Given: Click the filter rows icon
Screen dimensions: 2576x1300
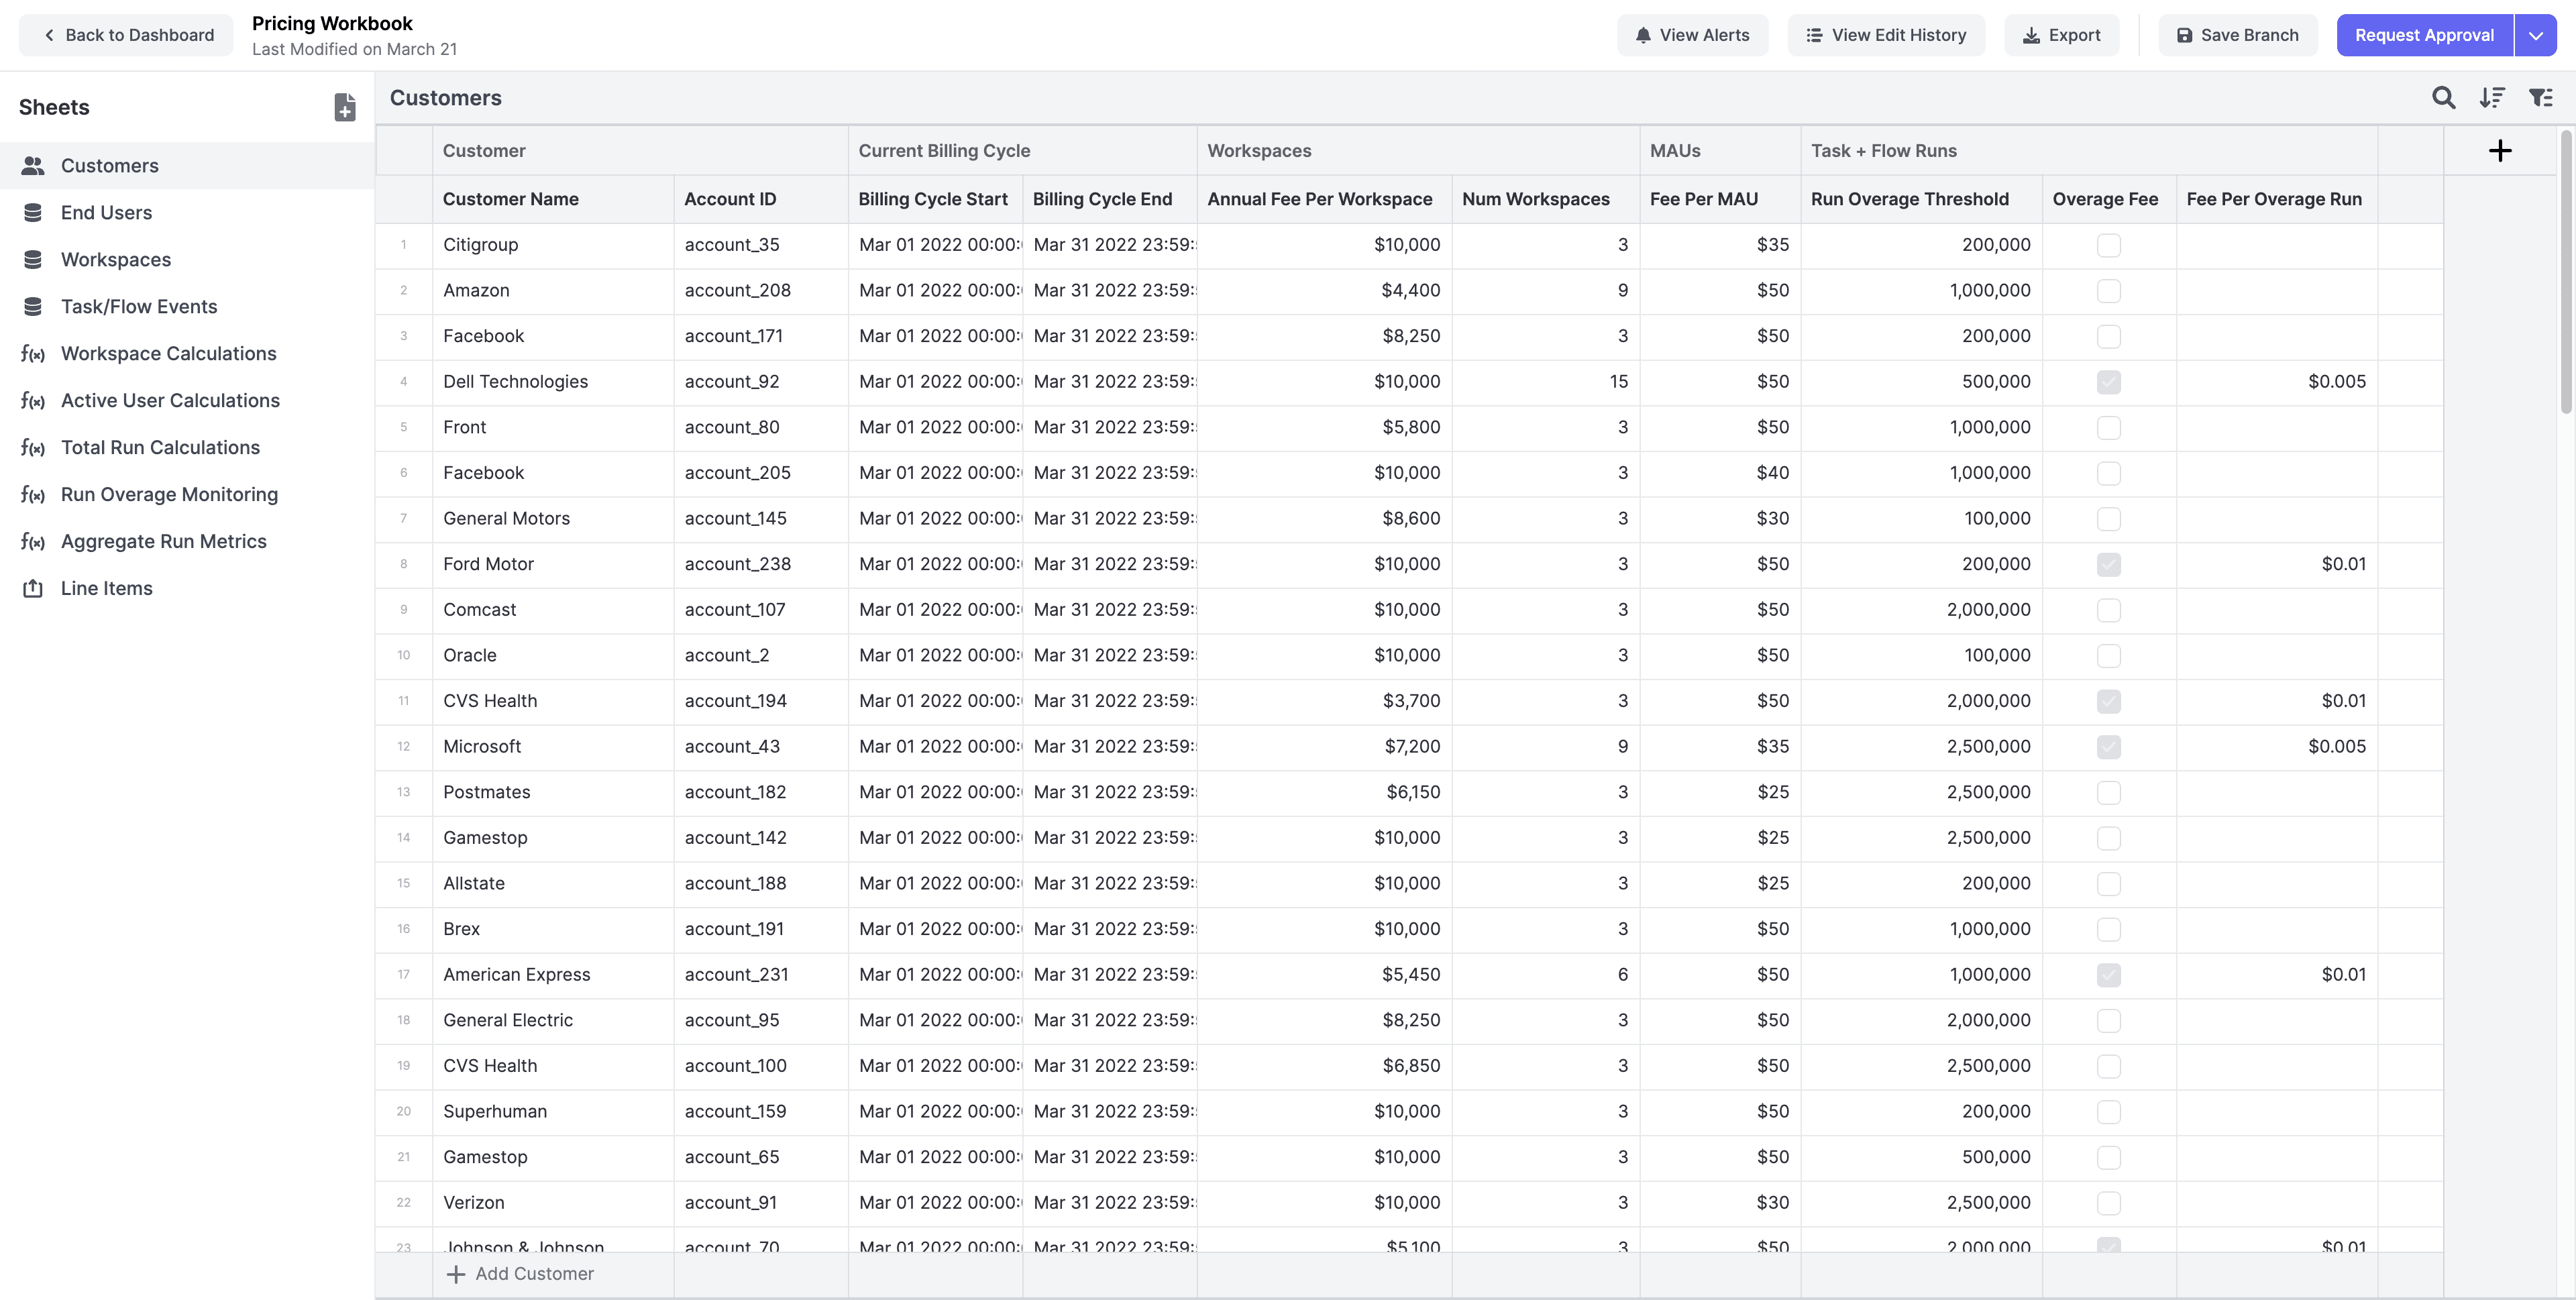Looking at the screenshot, I should pyautogui.click(x=2540, y=97).
